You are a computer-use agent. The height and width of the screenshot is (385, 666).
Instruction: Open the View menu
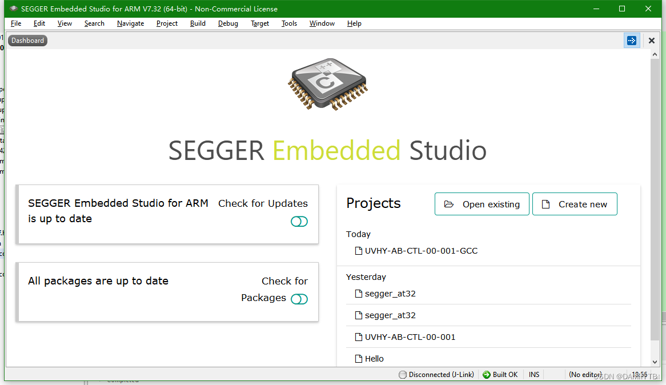coord(65,23)
